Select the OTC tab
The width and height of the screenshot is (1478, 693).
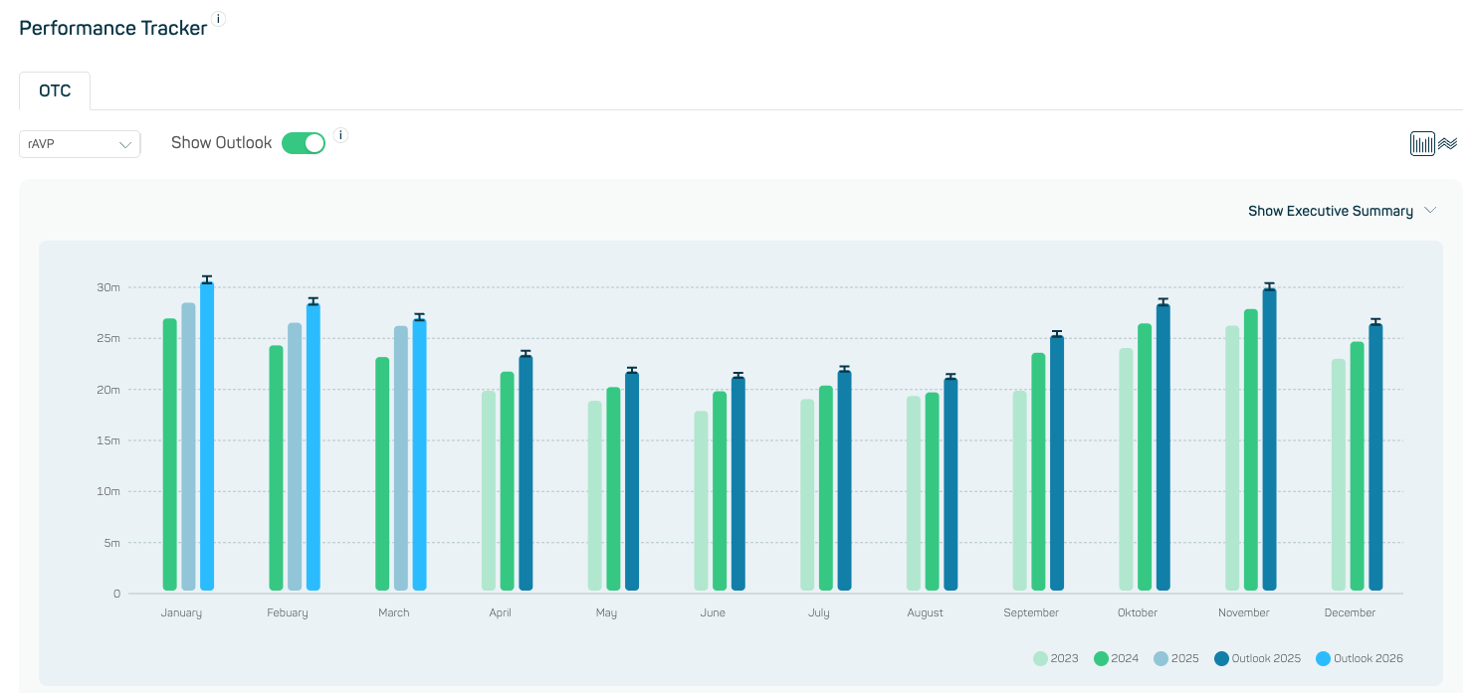pos(55,90)
